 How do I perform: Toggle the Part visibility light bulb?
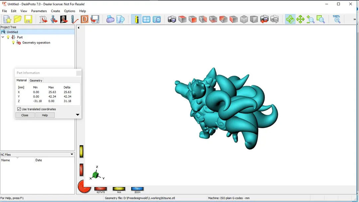[x=8, y=37]
